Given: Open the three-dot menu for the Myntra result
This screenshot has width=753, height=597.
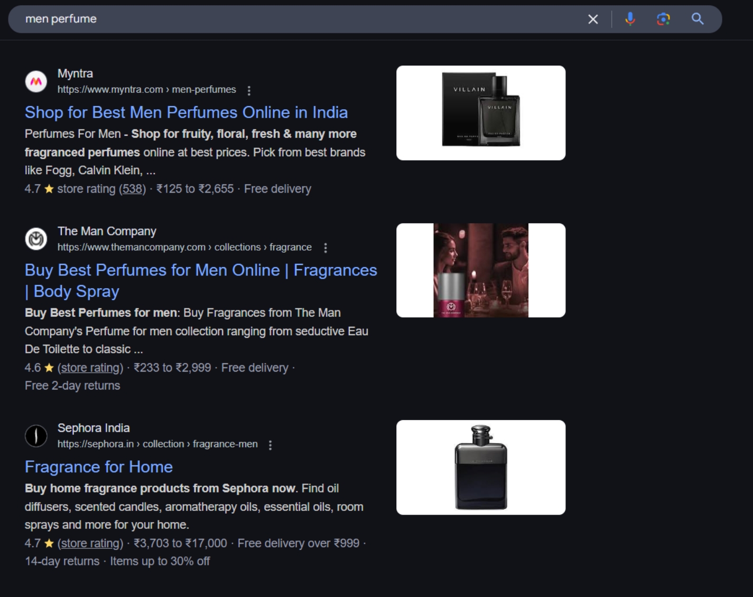Looking at the screenshot, I should (x=249, y=90).
